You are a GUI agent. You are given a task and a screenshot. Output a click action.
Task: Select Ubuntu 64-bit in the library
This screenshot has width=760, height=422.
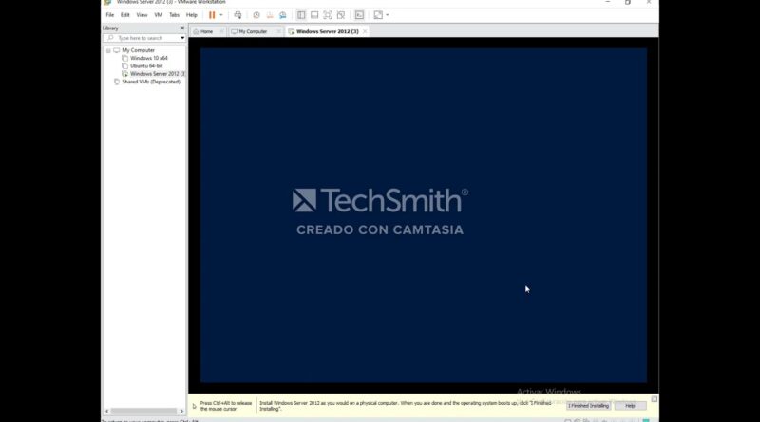tap(146, 65)
